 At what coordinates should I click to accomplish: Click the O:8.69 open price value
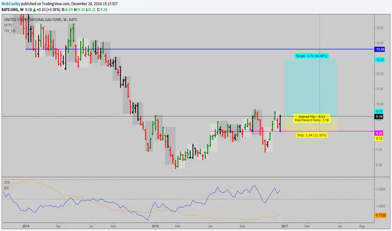[67, 10]
